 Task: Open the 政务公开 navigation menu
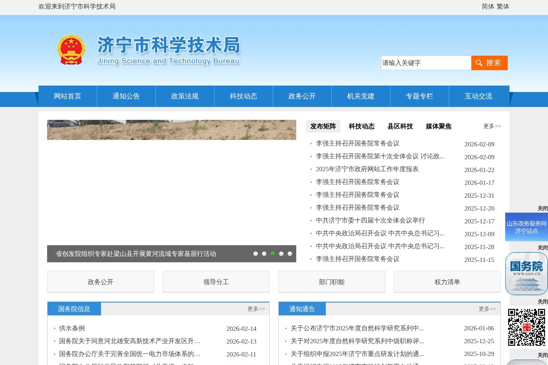coord(302,96)
